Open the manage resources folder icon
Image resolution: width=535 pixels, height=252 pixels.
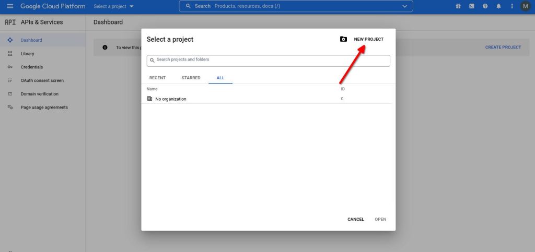click(343, 39)
